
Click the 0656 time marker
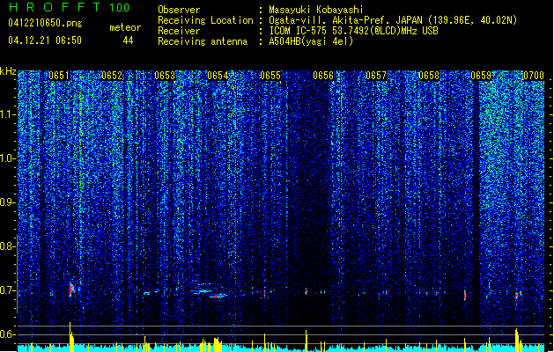pyautogui.click(x=323, y=76)
